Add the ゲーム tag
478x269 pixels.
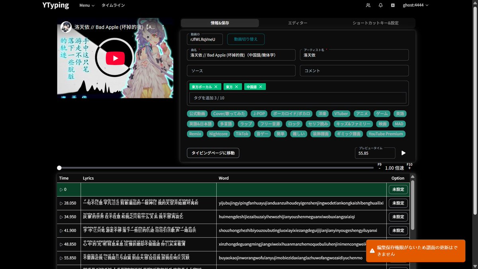tap(382, 114)
